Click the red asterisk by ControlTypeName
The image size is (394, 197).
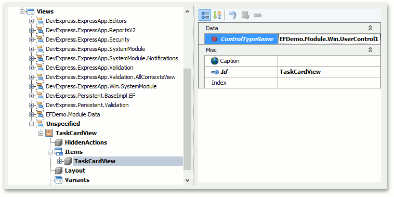pyautogui.click(x=214, y=39)
